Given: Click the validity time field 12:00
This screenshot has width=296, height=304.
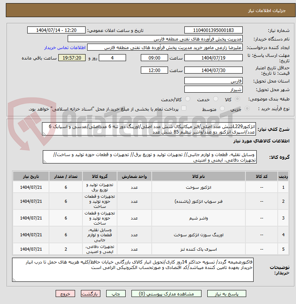Looking at the screenshot, I should pos(154,70).
